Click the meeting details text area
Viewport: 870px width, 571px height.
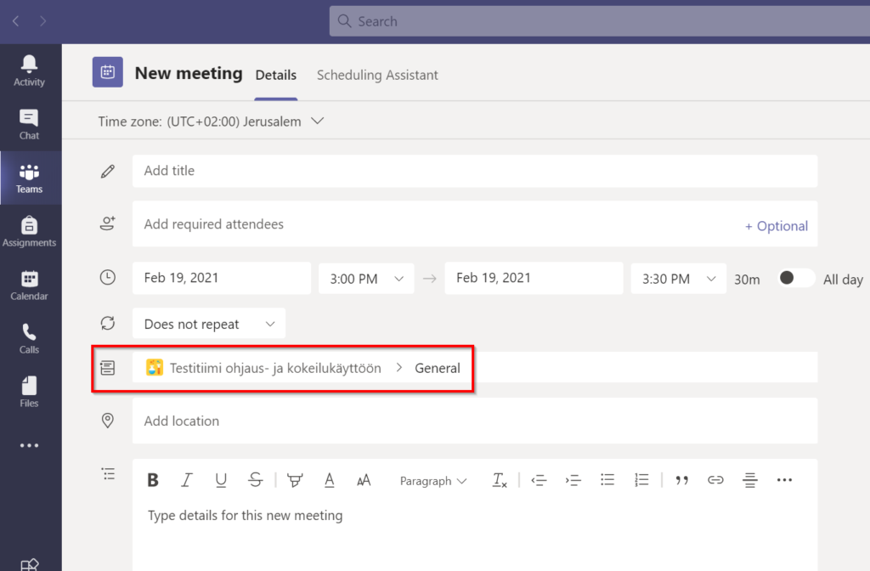pyautogui.click(x=474, y=535)
